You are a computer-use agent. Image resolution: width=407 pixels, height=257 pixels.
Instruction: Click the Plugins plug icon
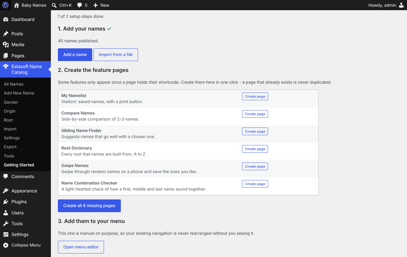6,202
